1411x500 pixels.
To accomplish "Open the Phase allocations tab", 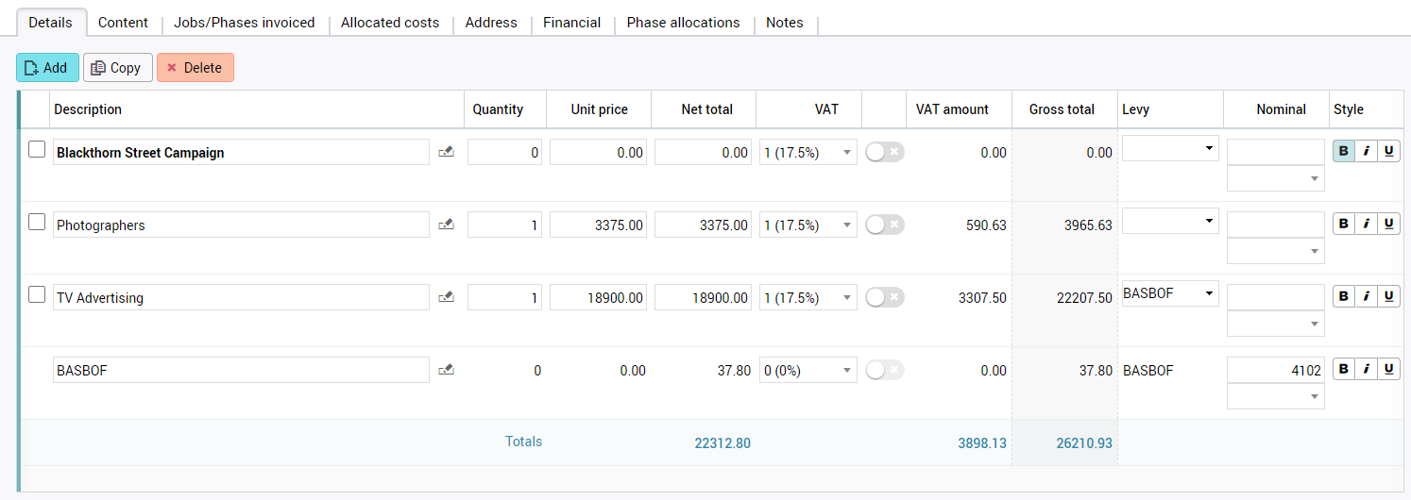I will tap(683, 23).
